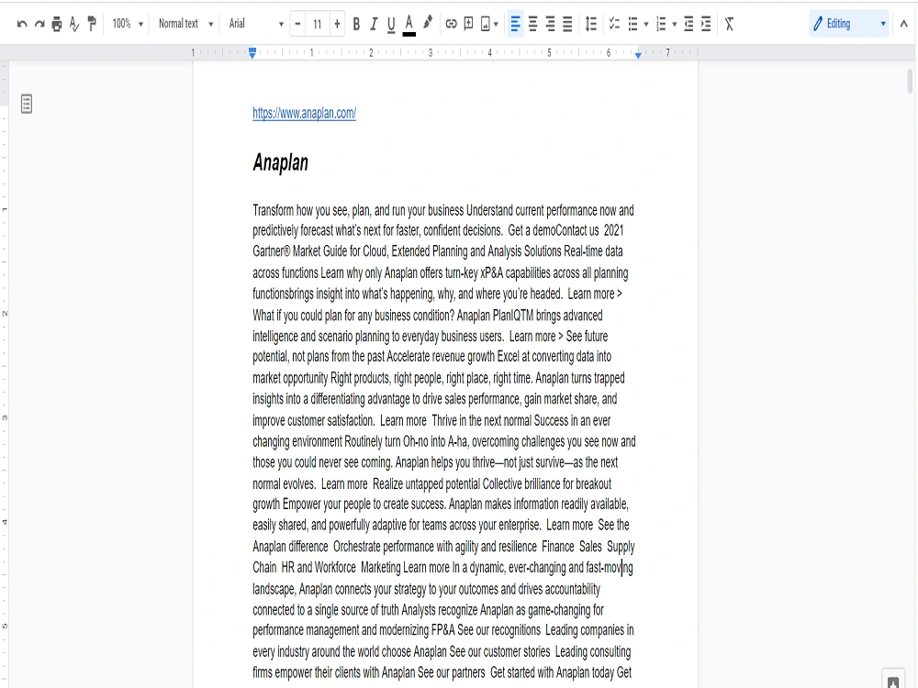Click the words "Gartner® Market Guide"
The image size is (918, 688).
pyautogui.click(x=300, y=251)
